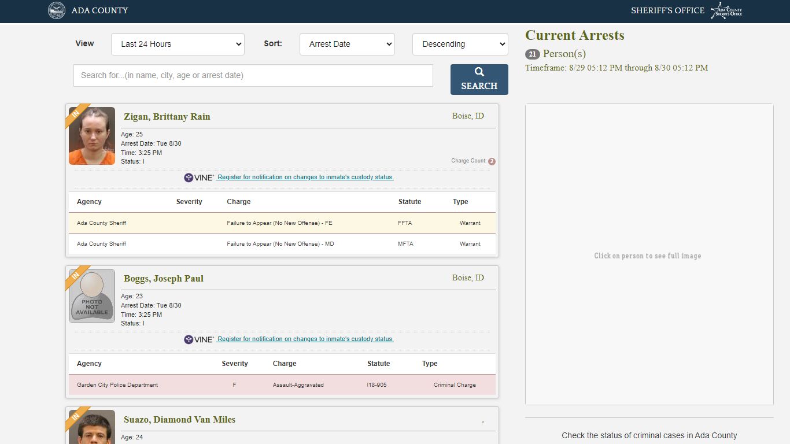
Task: Click the I18-905 statute cell
Action: (x=376, y=385)
